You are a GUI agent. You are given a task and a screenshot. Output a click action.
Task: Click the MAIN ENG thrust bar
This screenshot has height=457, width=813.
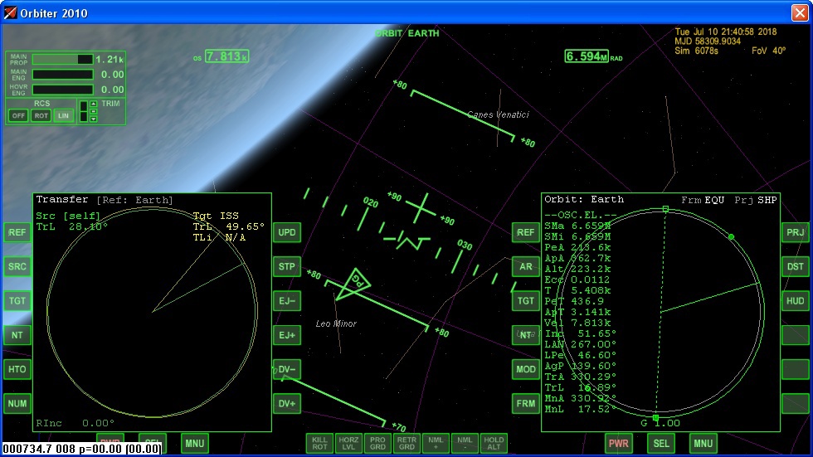pos(63,75)
